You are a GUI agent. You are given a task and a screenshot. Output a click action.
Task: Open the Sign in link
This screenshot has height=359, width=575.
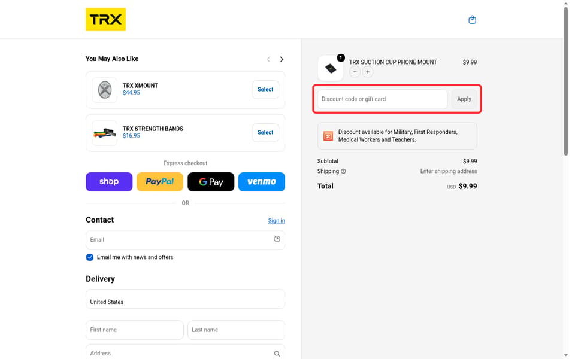point(277,221)
